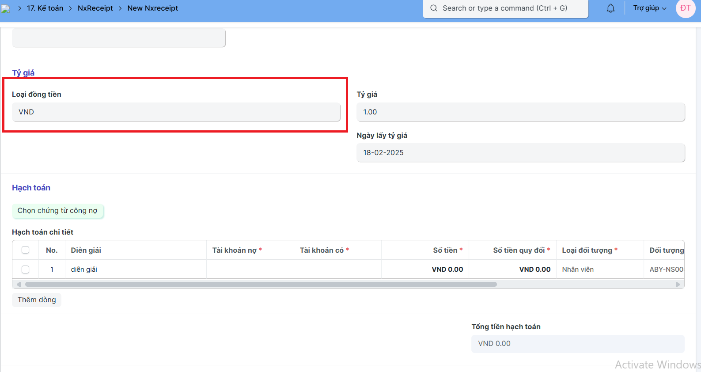Open the Ngày lấy tỷ giá date picker
This screenshot has height=372, width=701.
click(x=520, y=153)
